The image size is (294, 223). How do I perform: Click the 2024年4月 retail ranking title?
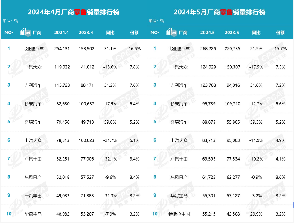point(74,12)
